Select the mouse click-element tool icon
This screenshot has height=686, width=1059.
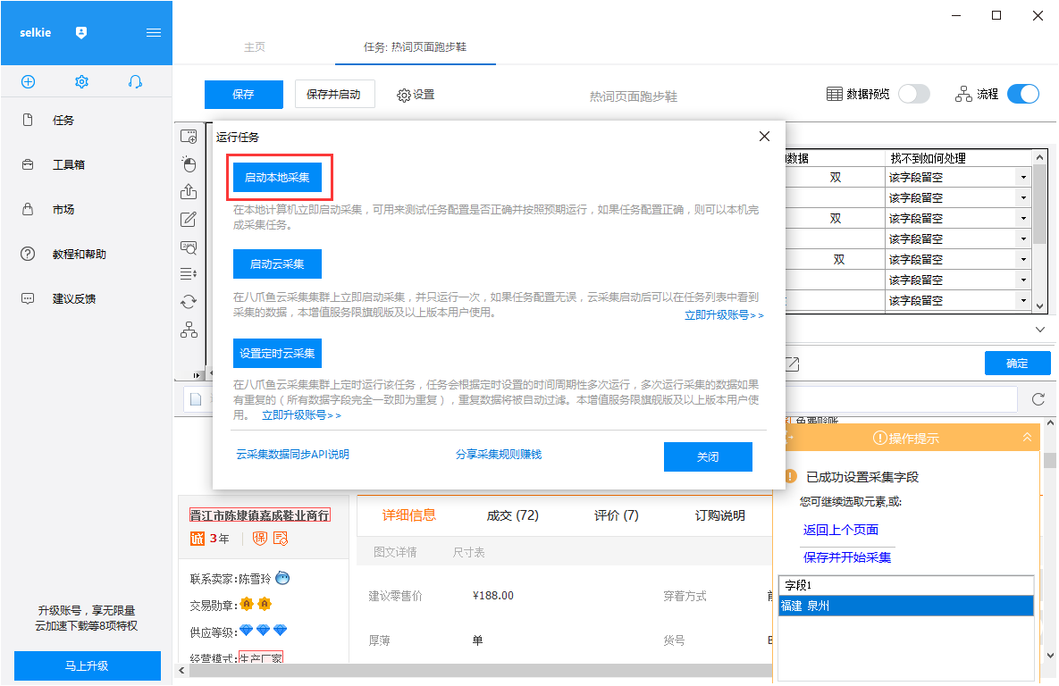(189, 164)
